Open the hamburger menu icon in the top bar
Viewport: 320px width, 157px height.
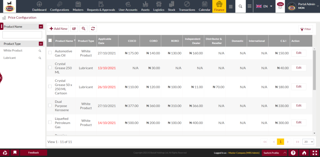pyautogui.click(x=231, y=7)
